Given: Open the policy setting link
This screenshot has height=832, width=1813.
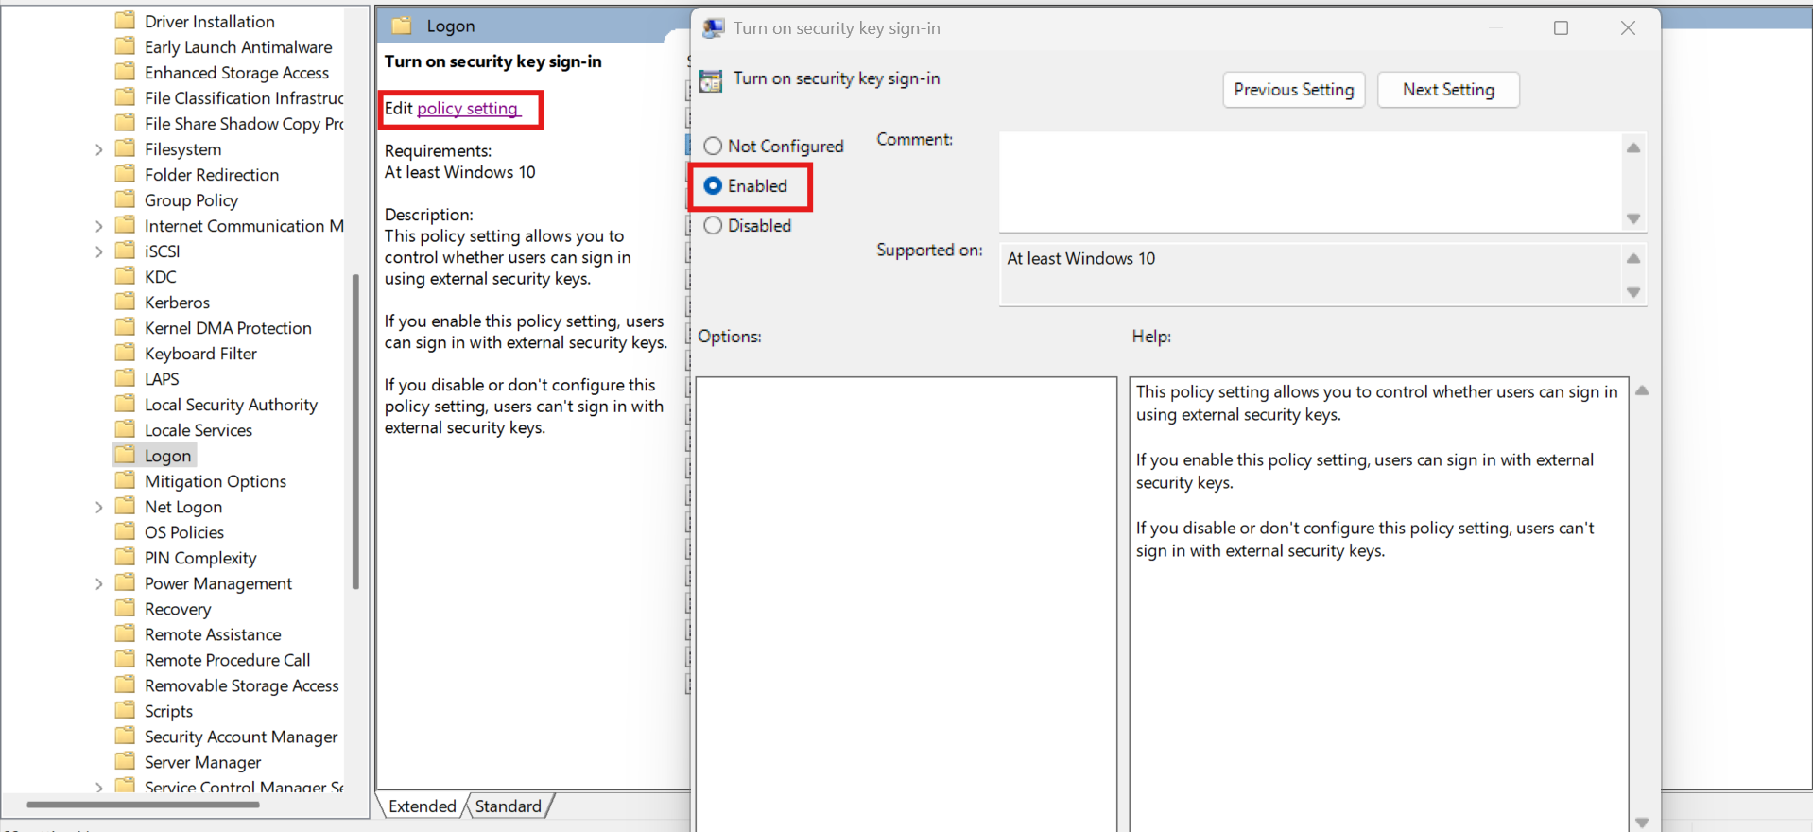Looking at the screenshot, I should [x=468, y=109].
